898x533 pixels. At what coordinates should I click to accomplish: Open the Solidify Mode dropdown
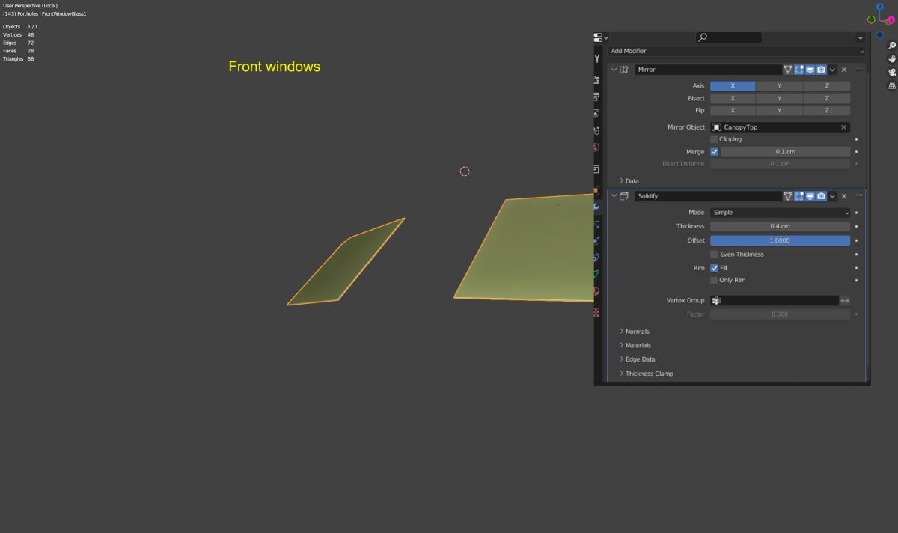click(x=781, y=213)
